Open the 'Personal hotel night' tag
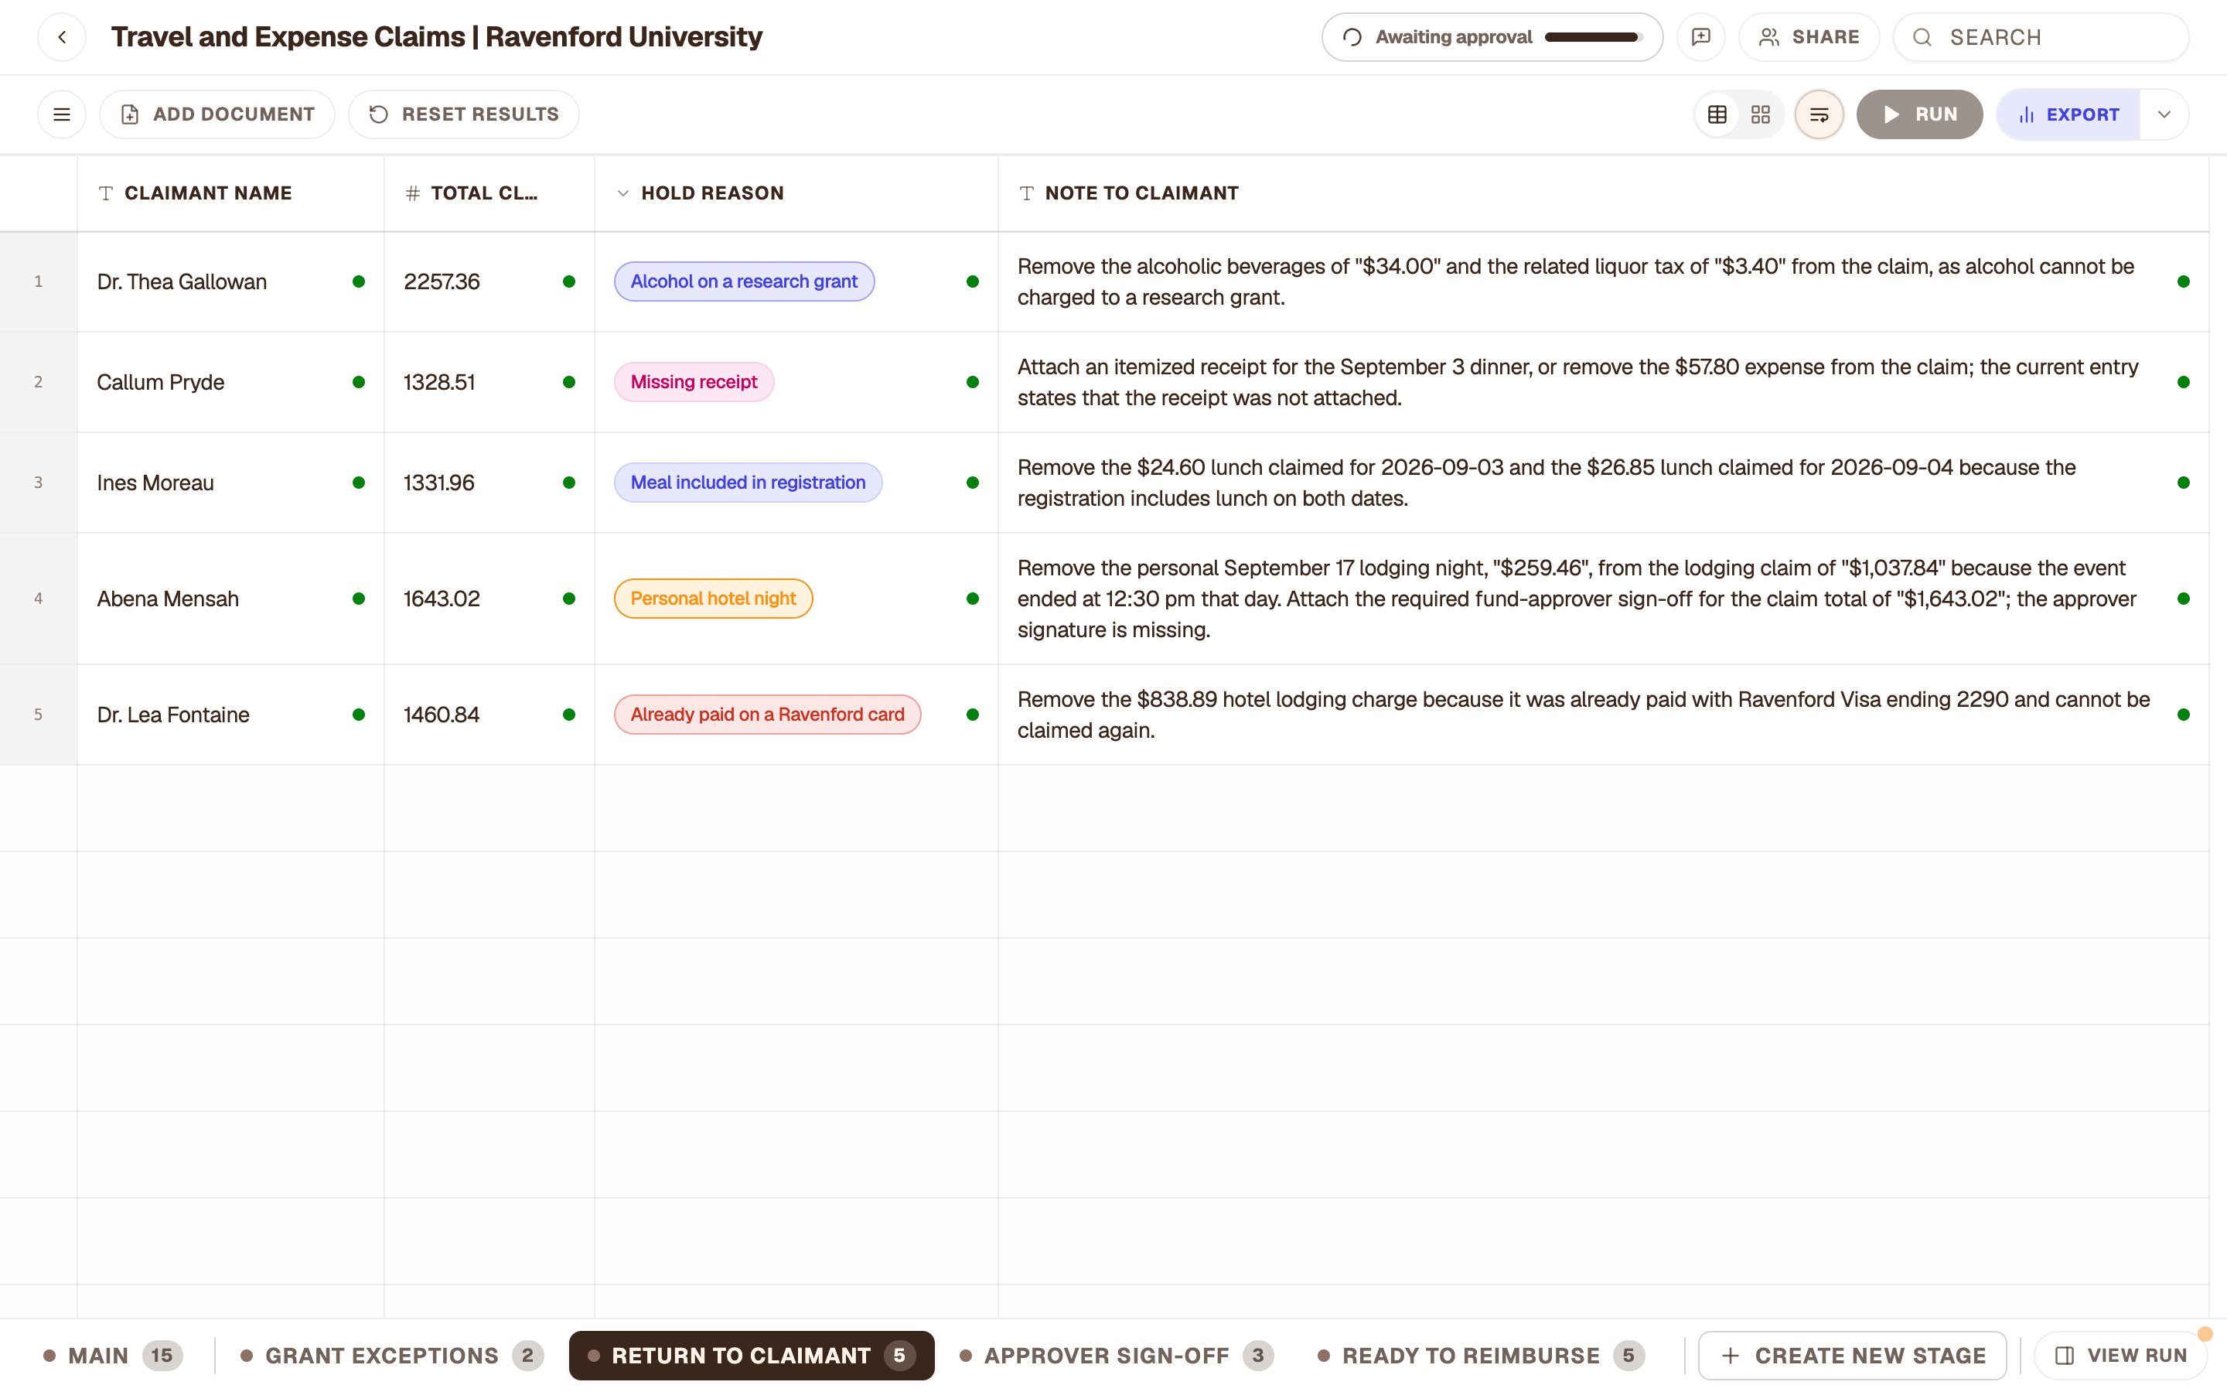 (713, 599)
